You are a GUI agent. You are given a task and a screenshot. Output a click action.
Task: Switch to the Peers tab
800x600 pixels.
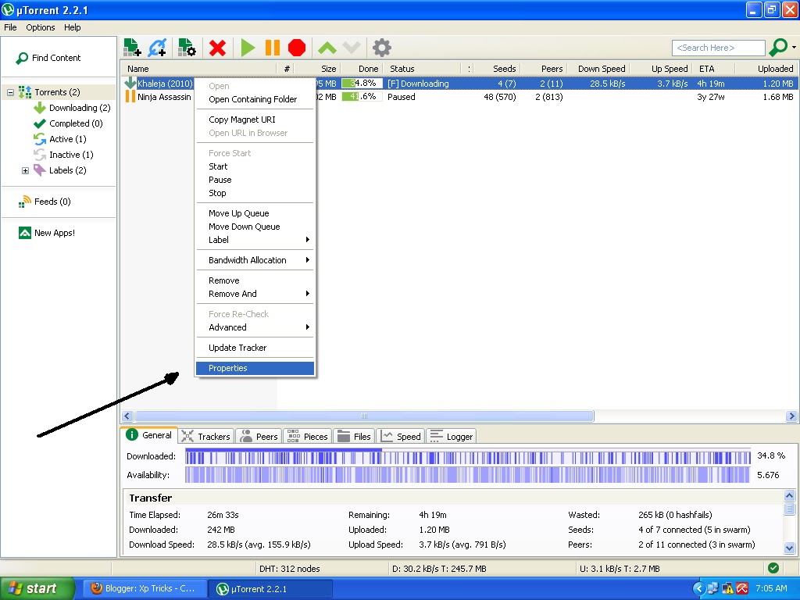259,437
